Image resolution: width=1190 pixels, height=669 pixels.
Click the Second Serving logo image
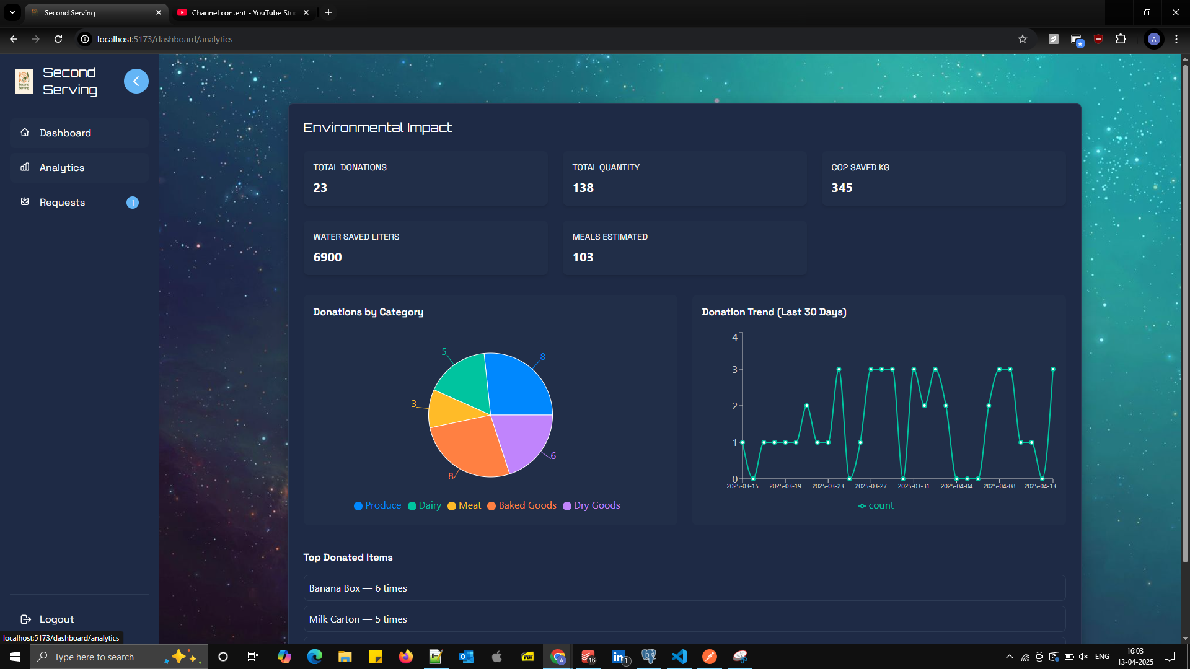(24, 81)
